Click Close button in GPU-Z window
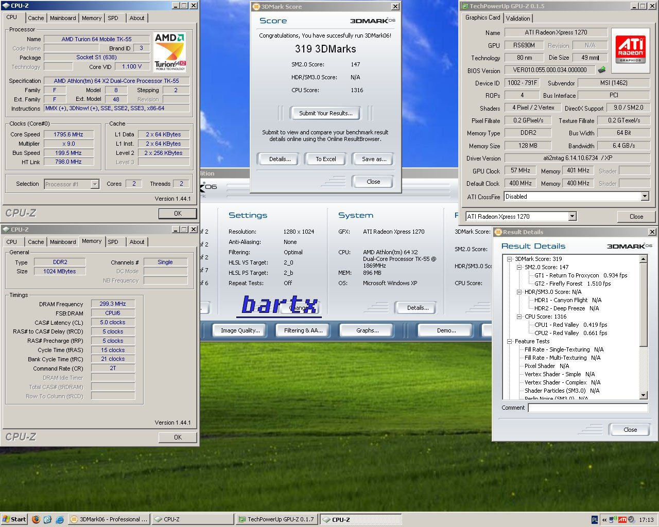This screenshot has height=527, width=659. pos(636,217)
